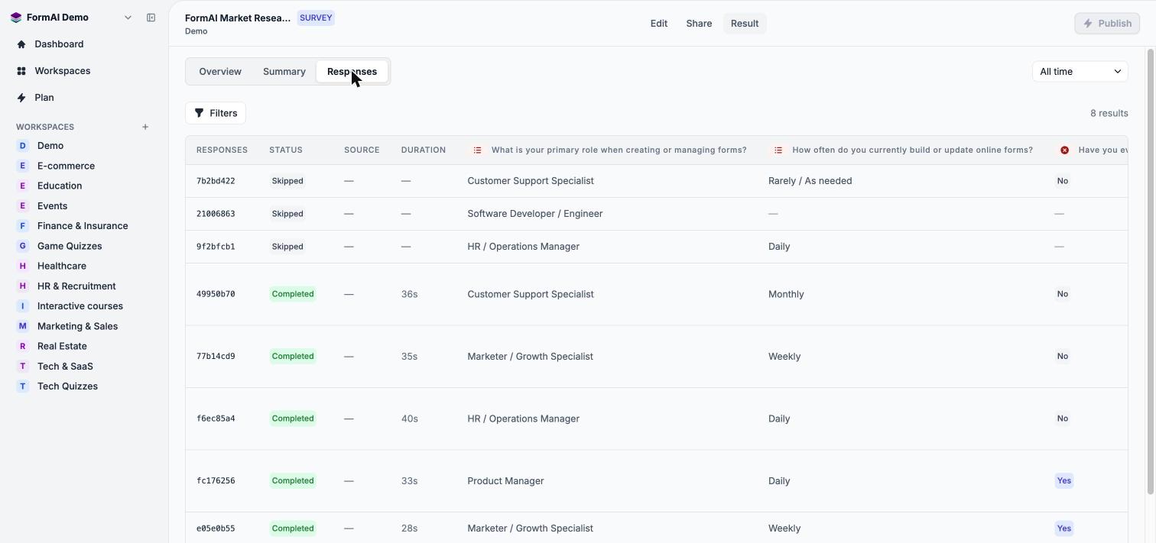Viewport: 1156px width, 543px height.
Task: Open response e05e0b55
Action: 216,528
